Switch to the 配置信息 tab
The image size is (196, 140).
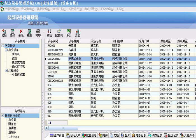[x=90, y=135]
